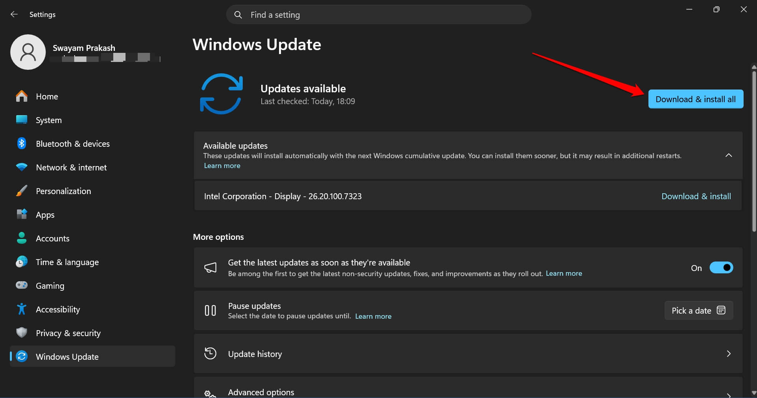Viewport: 757px width, 398px height.
Task: Click the Windows Update sync icon in the sidebar
Action: pos(22,356)
